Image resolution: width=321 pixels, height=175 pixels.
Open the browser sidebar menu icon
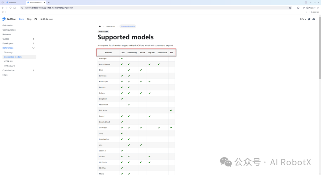318,8
